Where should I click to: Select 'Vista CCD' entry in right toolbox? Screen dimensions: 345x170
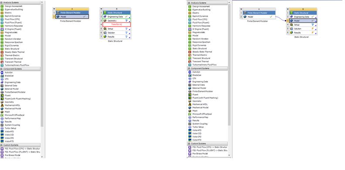[197, 133]
